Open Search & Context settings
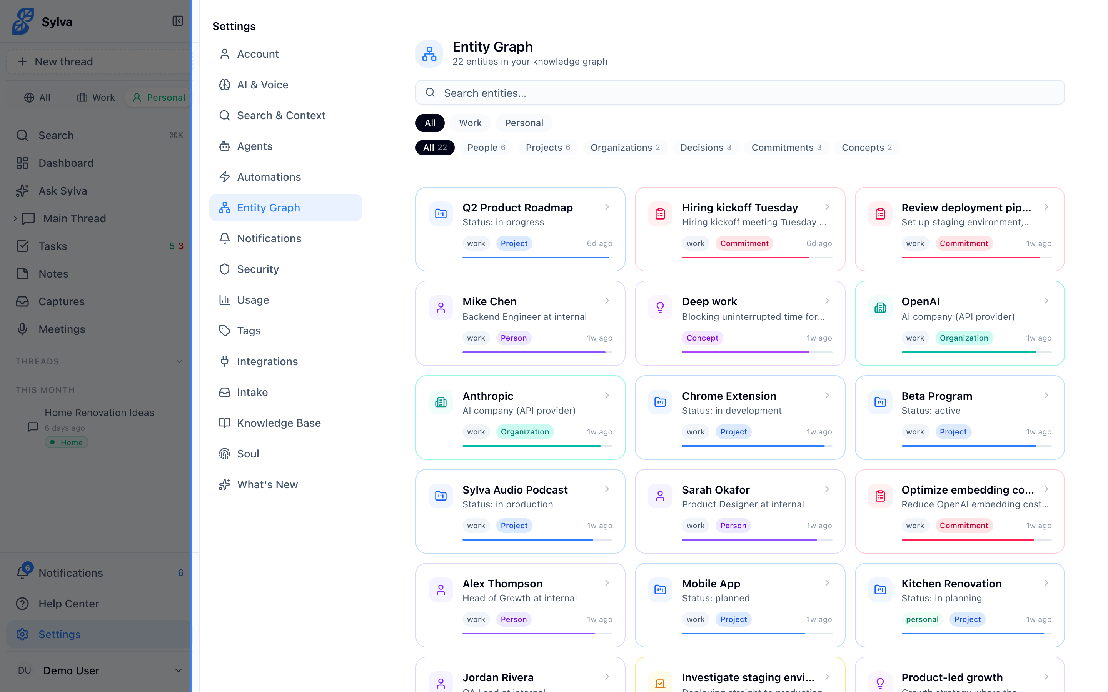The width and height of the screenshot is (1108, 692). pyautogui.click(x=285, y=115)
